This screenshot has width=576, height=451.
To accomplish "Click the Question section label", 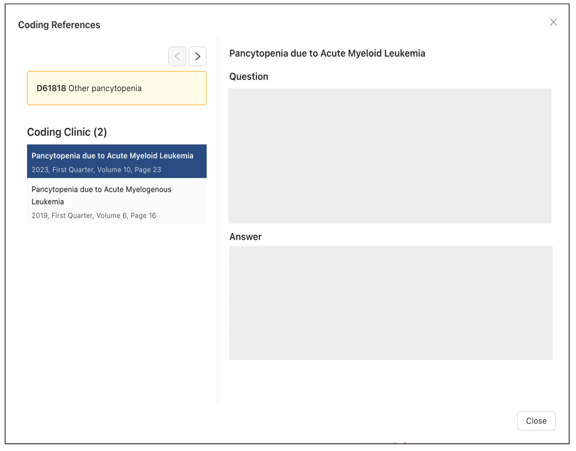I will pos(249,77).
